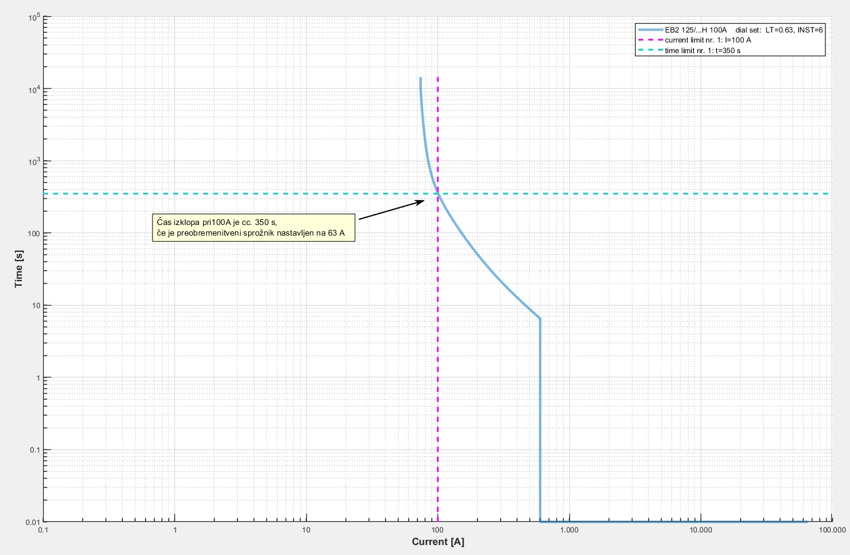The width and height of the screenshot is (850, 555).
Task: Click the curve's flat segment along the bottom
Action: [x=675, y=521]
